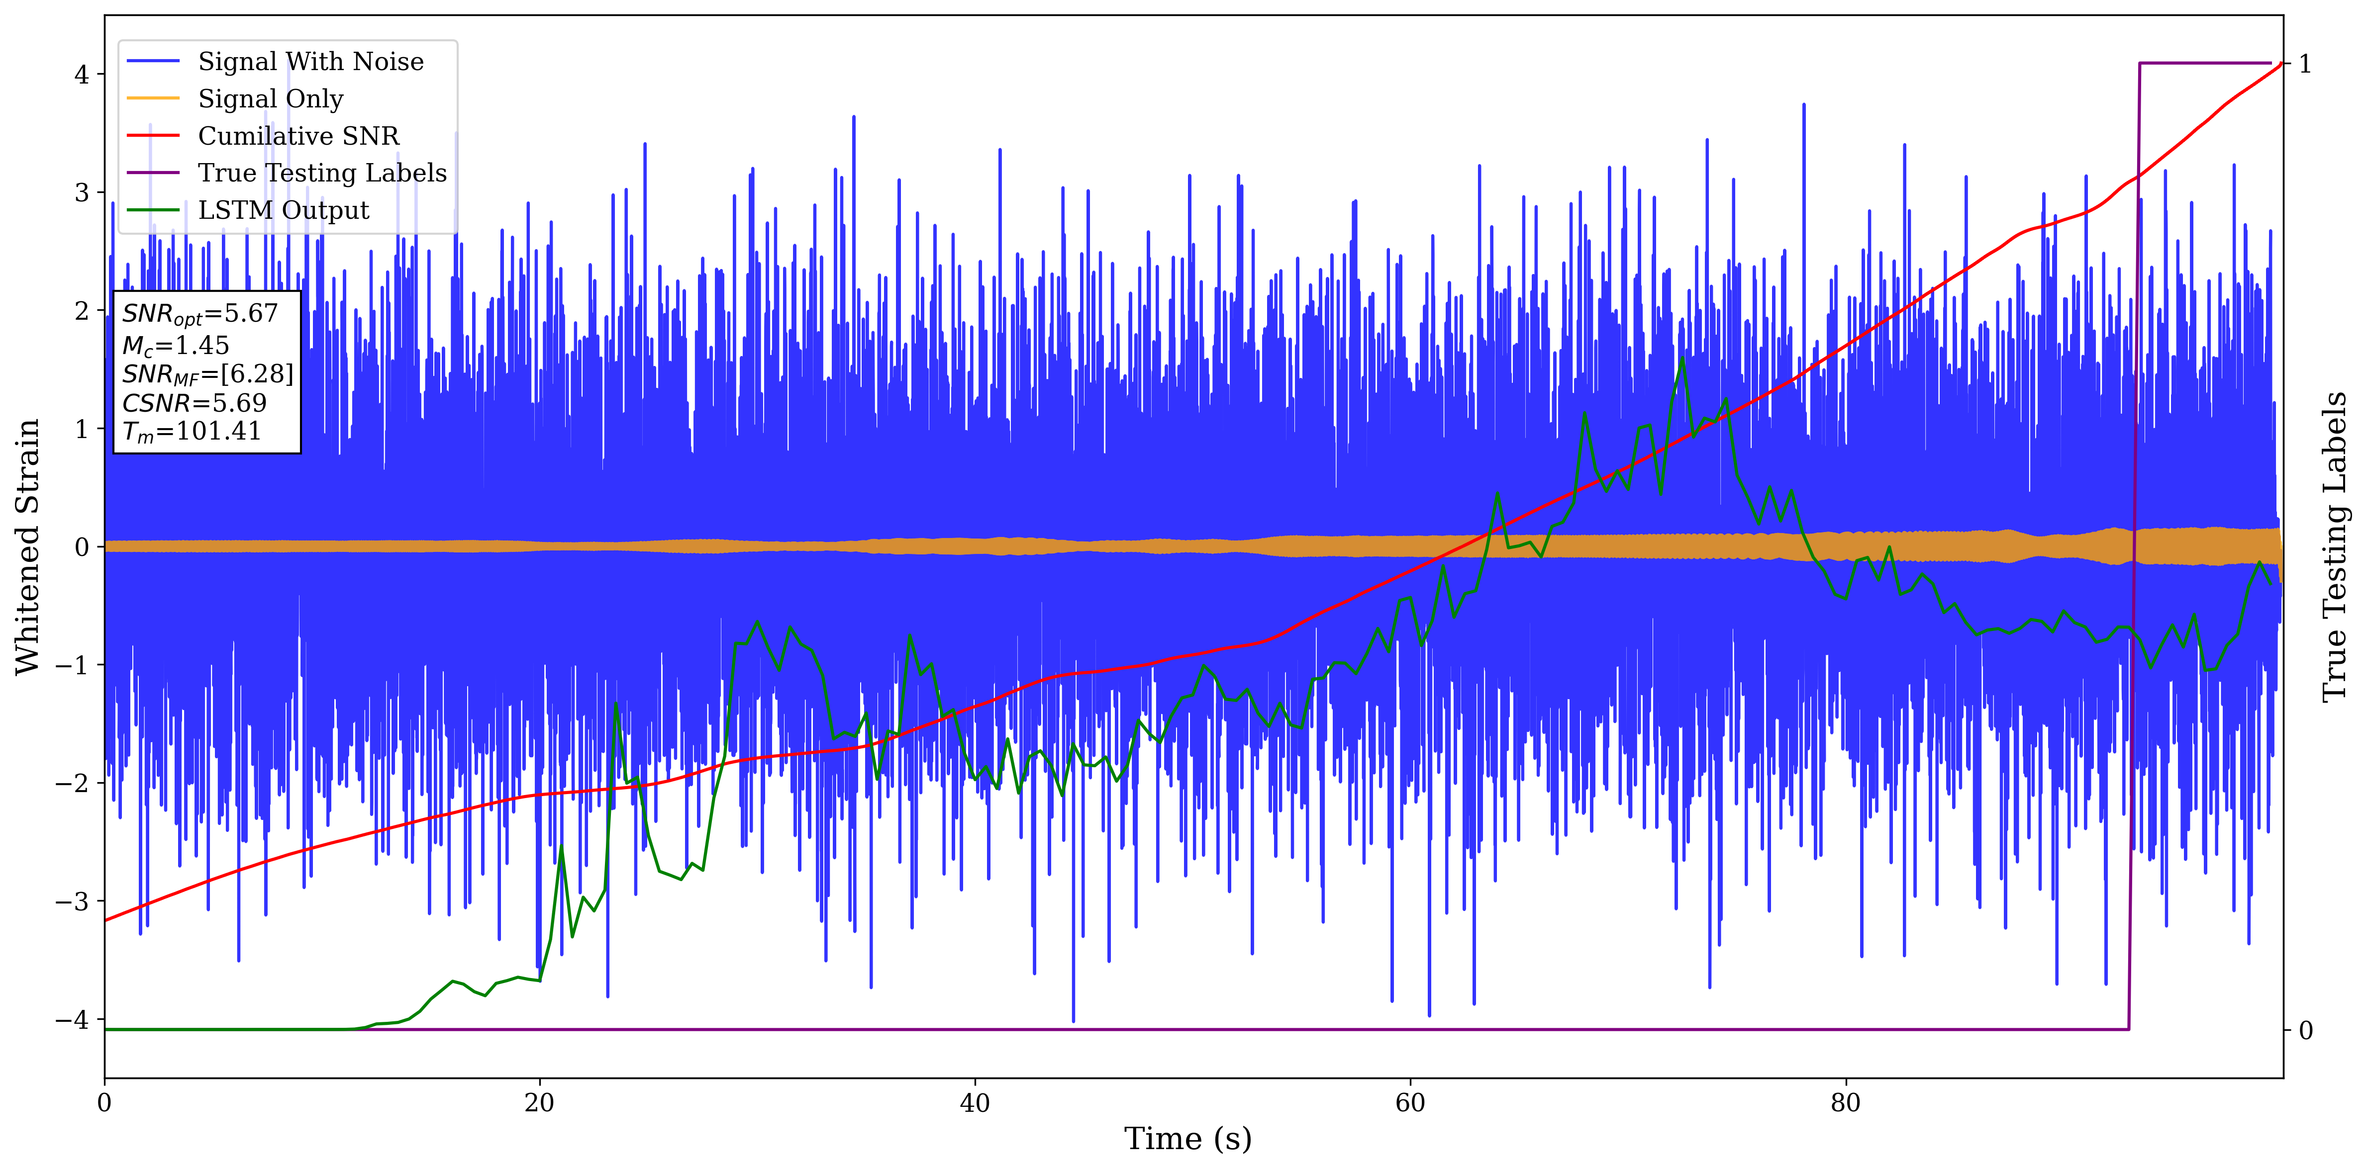Click the Time (s) x-axis label
The width and height of the screenshot is (2367, 1170).
point(1187,1139)
